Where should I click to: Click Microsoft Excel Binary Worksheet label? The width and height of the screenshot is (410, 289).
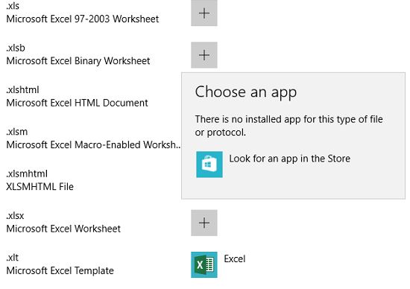click(78, 61)
